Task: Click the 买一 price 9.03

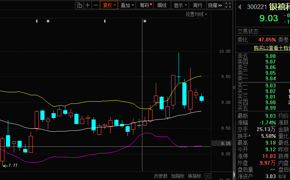Action: pos(271,86)
